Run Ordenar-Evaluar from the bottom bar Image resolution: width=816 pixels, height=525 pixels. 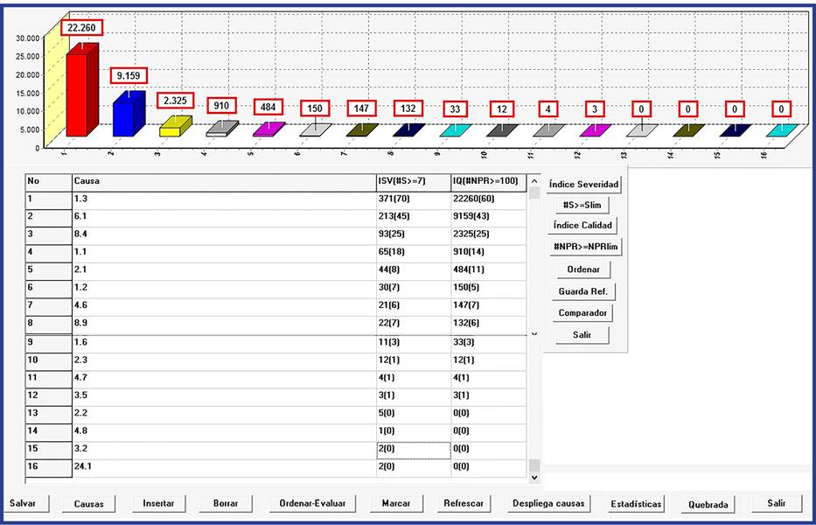(x=312, y=504)
